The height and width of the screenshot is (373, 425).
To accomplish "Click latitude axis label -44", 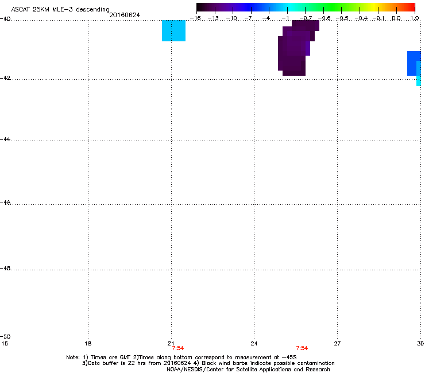I will coord(5,139).
